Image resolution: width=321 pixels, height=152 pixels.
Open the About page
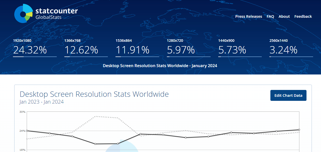(284, 16)
